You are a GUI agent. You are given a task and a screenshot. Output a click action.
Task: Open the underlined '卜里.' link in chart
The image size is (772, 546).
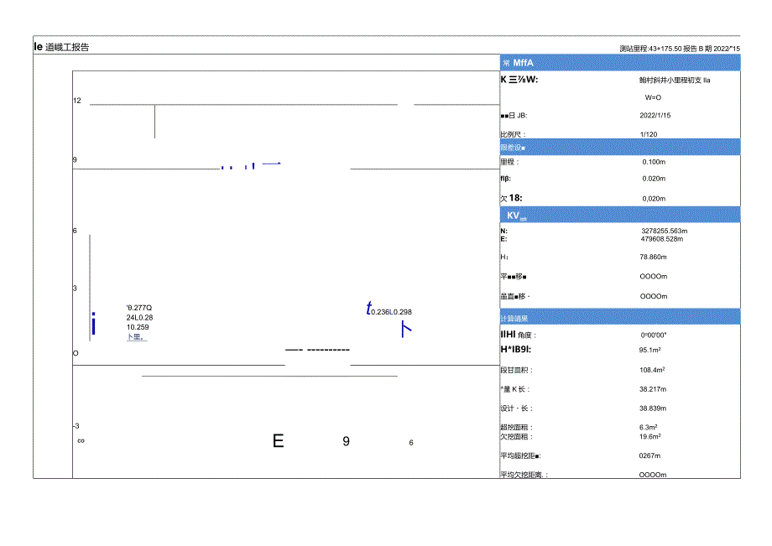click(x=136, y=337)
